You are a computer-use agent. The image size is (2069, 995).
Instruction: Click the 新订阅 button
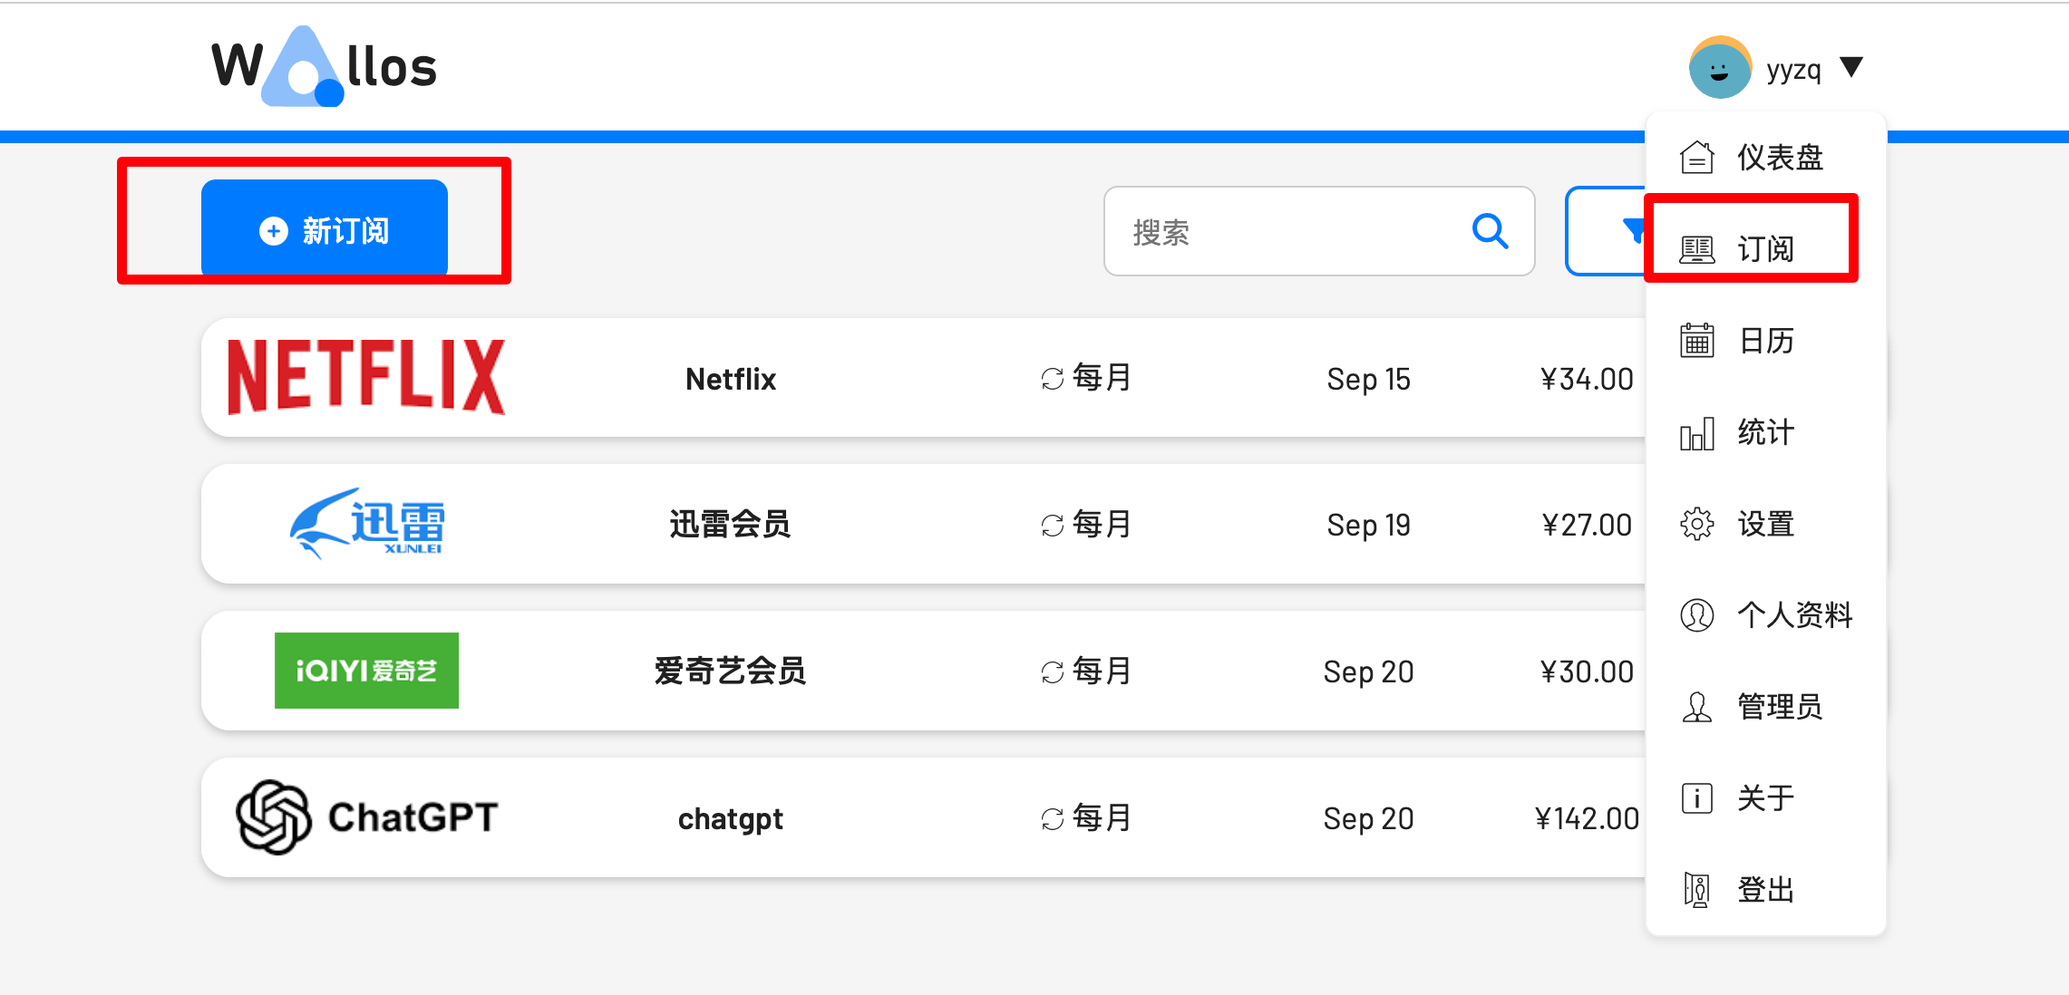click(x=324, y=230)
